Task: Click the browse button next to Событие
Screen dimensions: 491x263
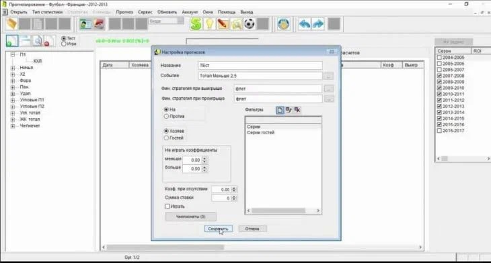Action: coord(328,76)
